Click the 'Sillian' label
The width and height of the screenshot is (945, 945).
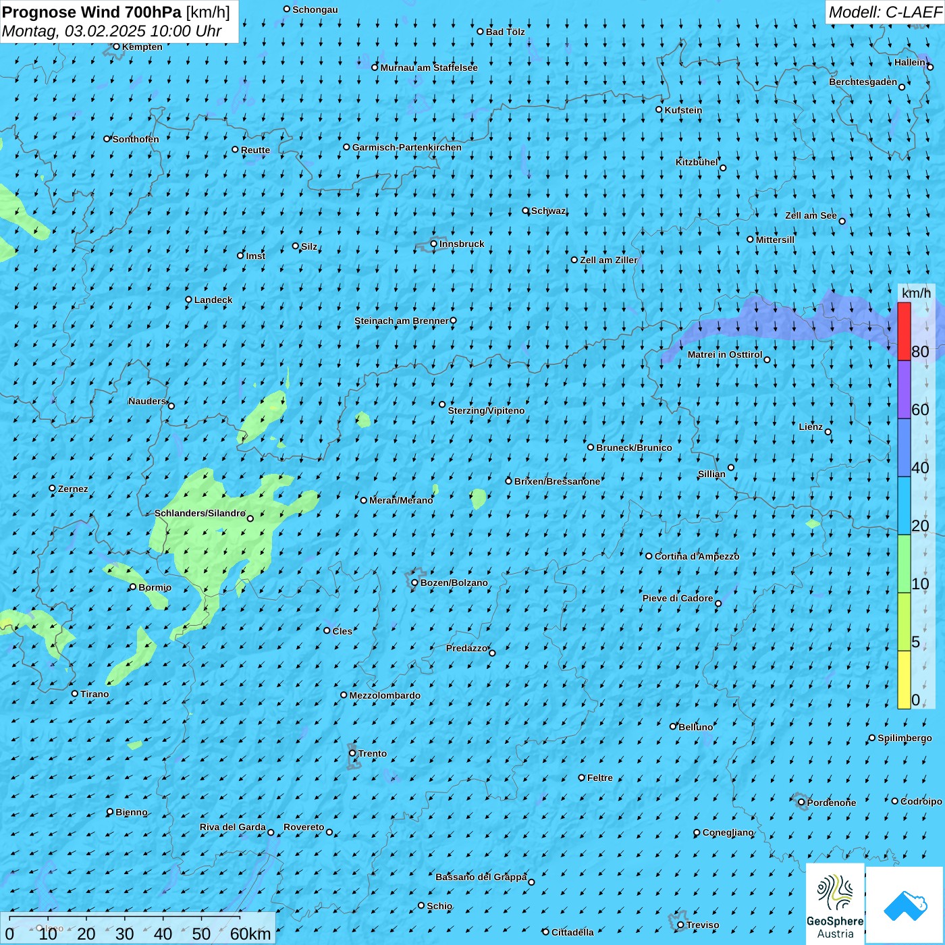(x=711, y=474)
